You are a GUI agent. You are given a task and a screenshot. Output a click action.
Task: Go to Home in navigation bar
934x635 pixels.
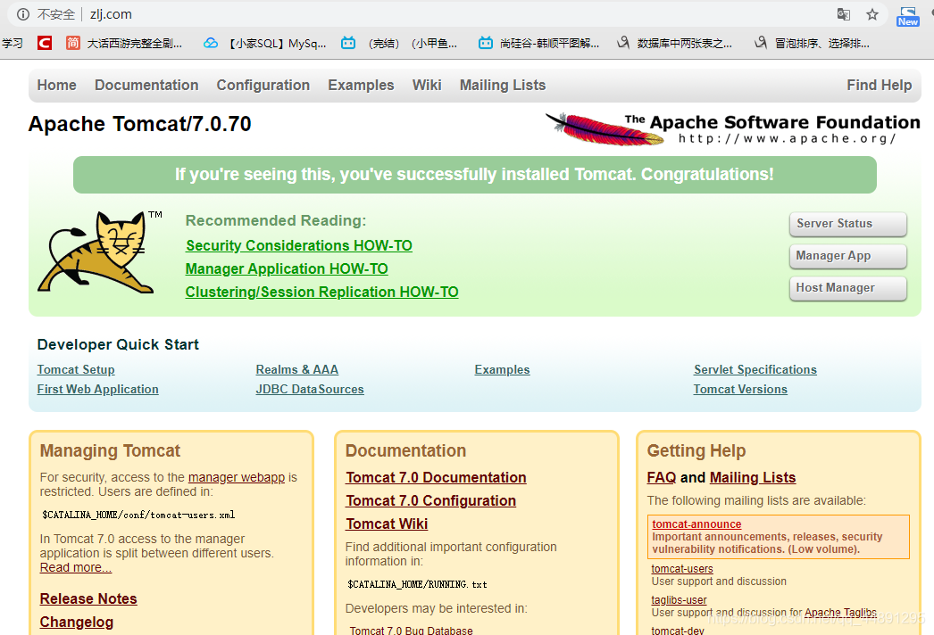click(x=56, y=85)
